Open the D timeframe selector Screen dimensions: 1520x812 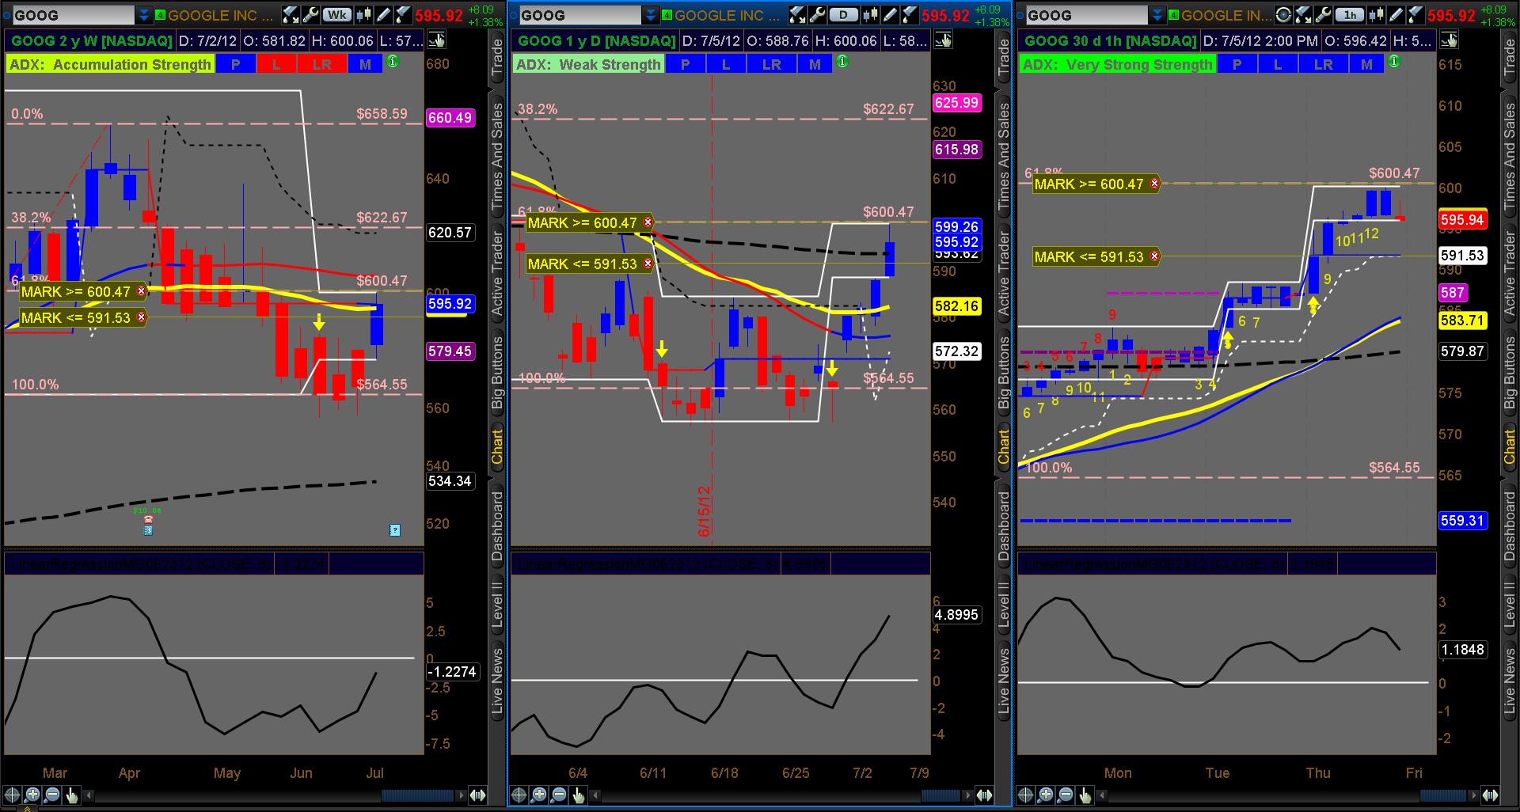coord(844,15)
